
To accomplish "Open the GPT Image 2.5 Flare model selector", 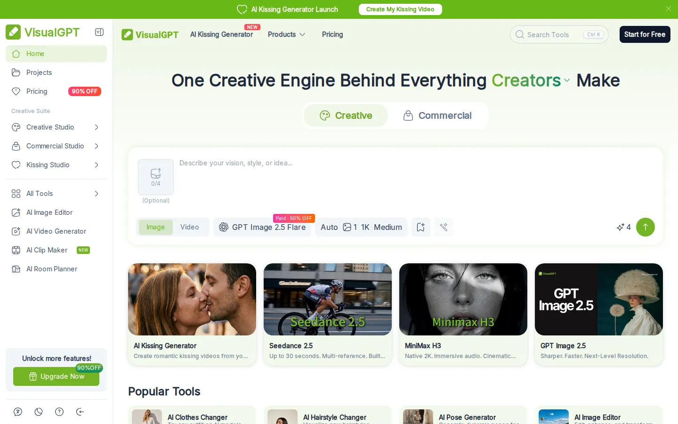I will (x=262, y=227).
